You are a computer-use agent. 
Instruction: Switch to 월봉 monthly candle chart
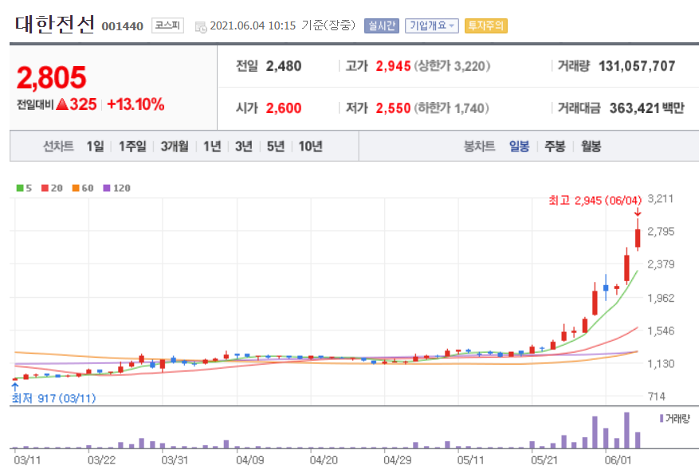[x=591, y=146]
